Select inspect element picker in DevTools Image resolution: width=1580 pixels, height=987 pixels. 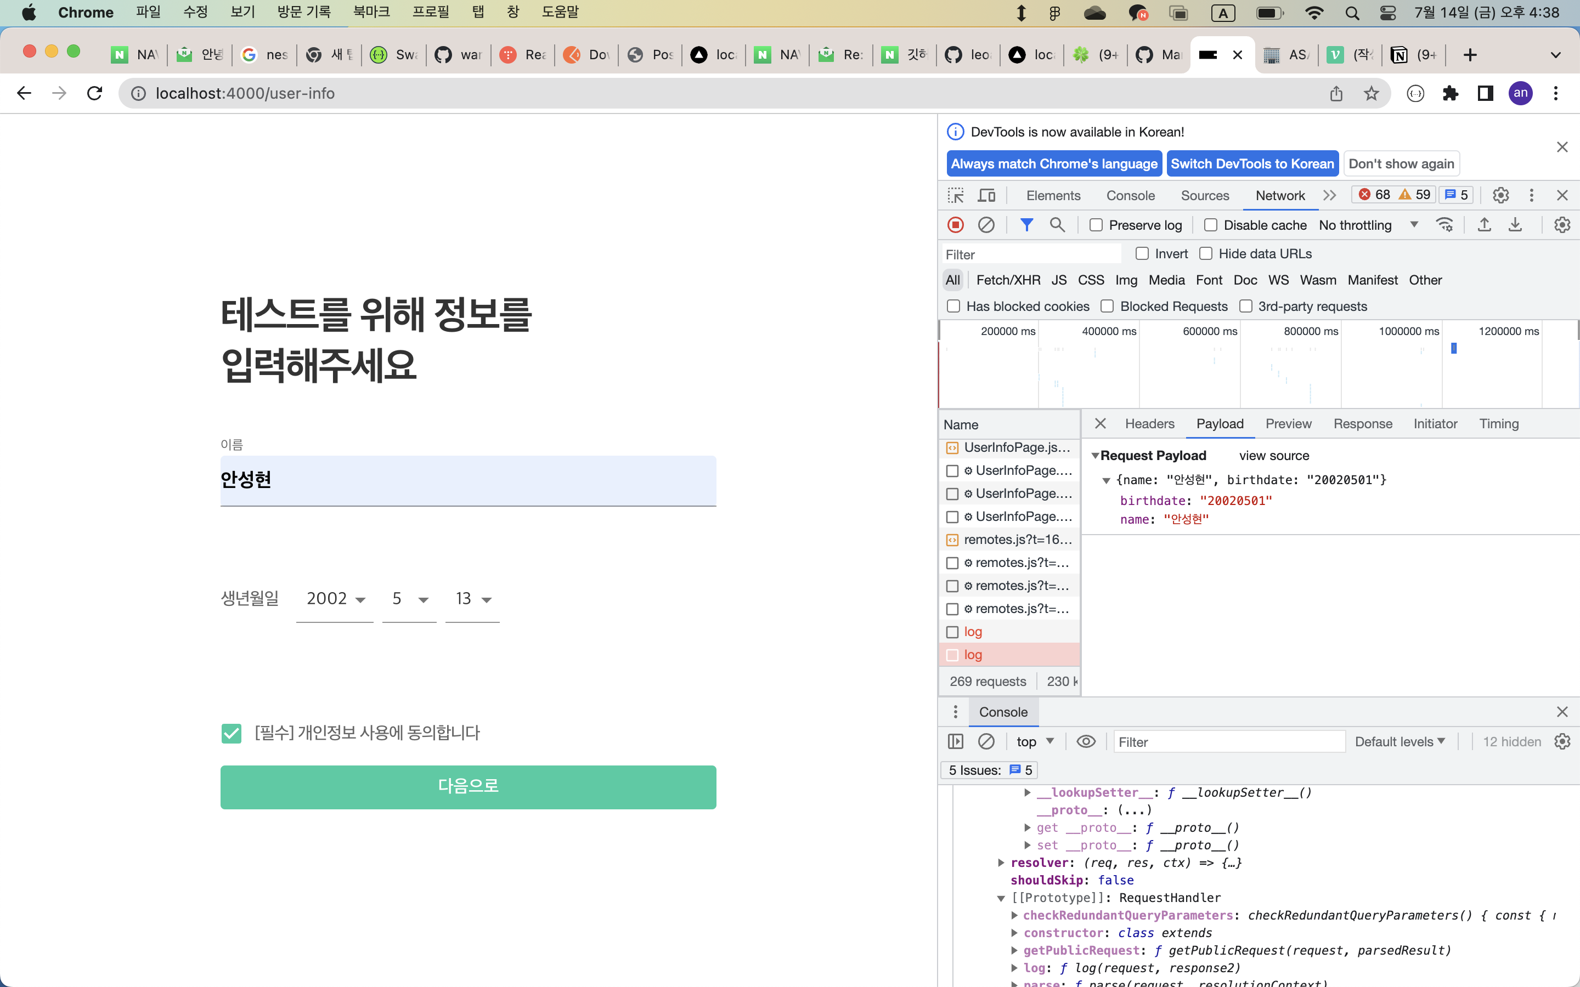[956, 195]
